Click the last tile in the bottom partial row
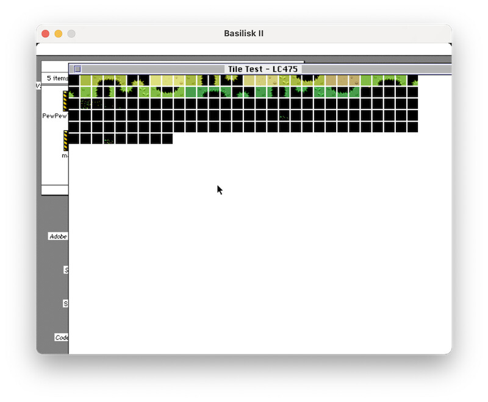 point(167,139)
